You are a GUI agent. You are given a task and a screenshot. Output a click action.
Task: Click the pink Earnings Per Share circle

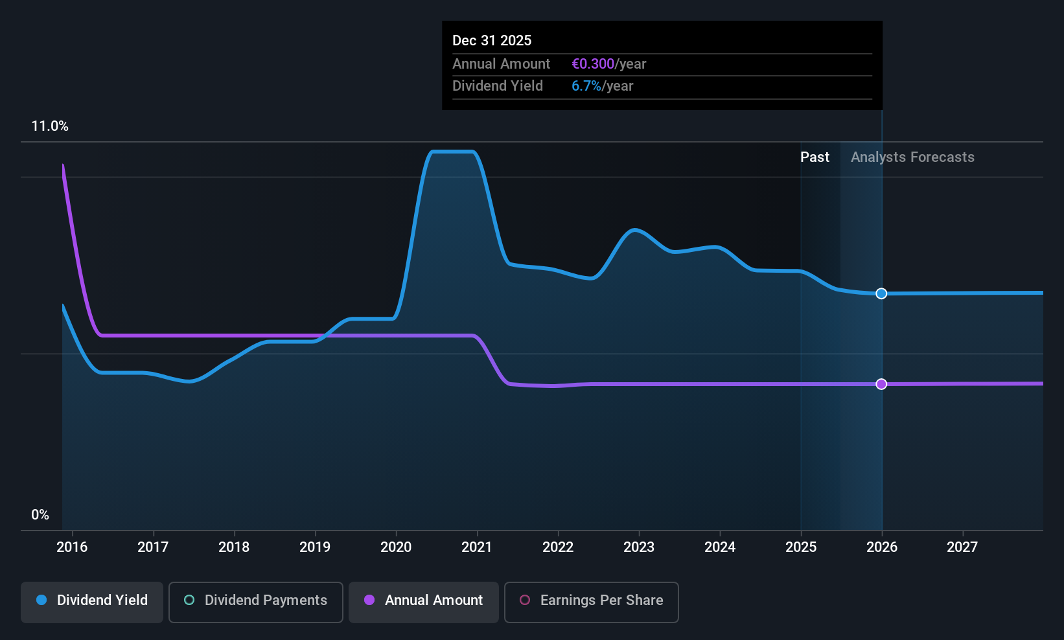[525, 600]
